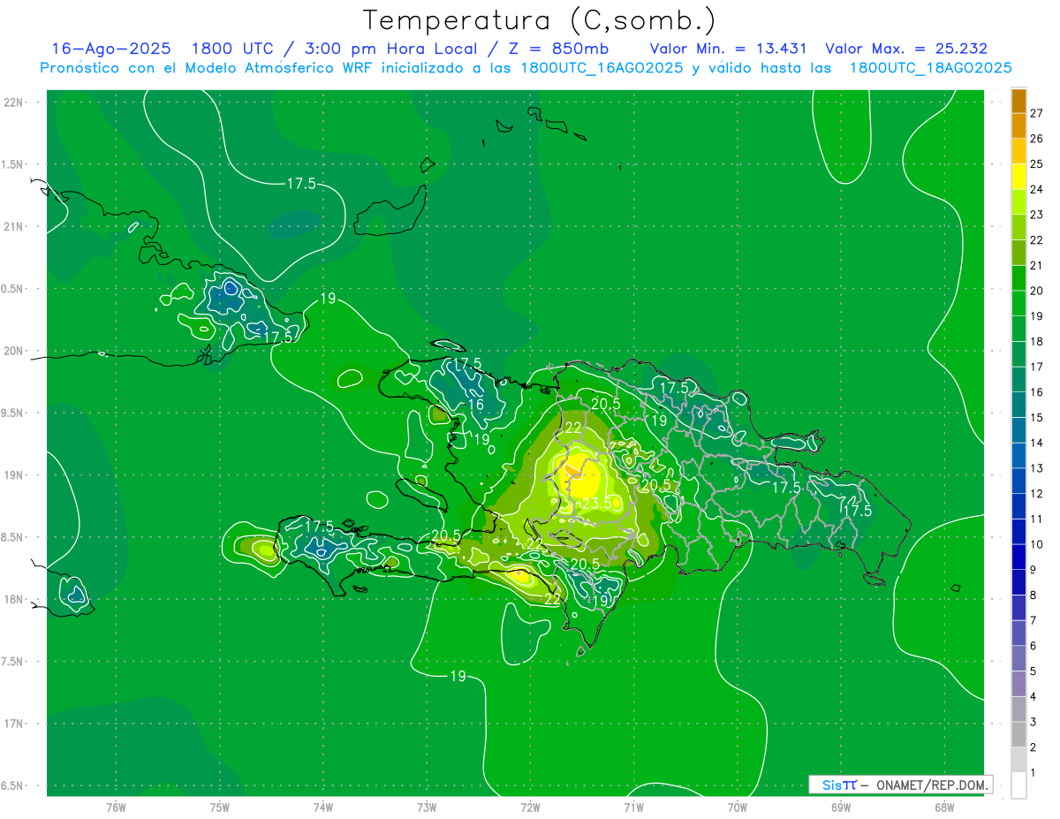Click the orange colorbar segment between 26 and 27
Image resolution: width=1060 pixels, height=819 pixels.
[1018, 126]
